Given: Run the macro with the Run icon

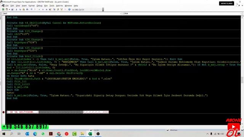Looking at the screenshot, I should 39,10.
